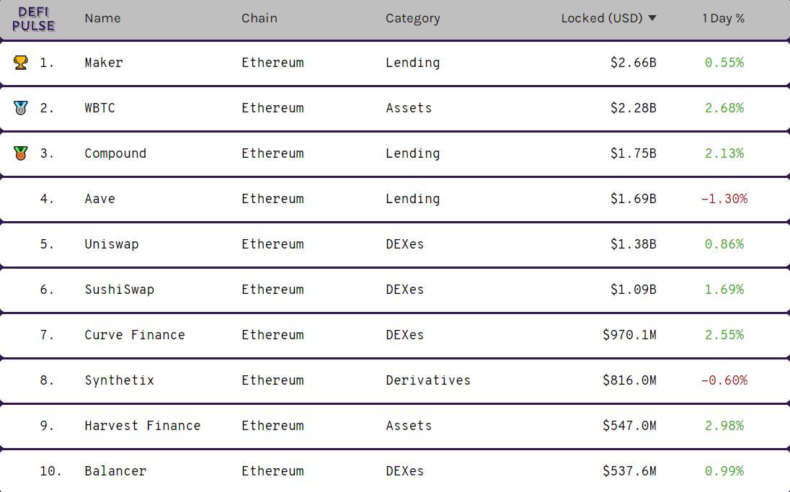The image size is (790, 492).
Task: Sort by the Name column header
Action: coord(103,18)
